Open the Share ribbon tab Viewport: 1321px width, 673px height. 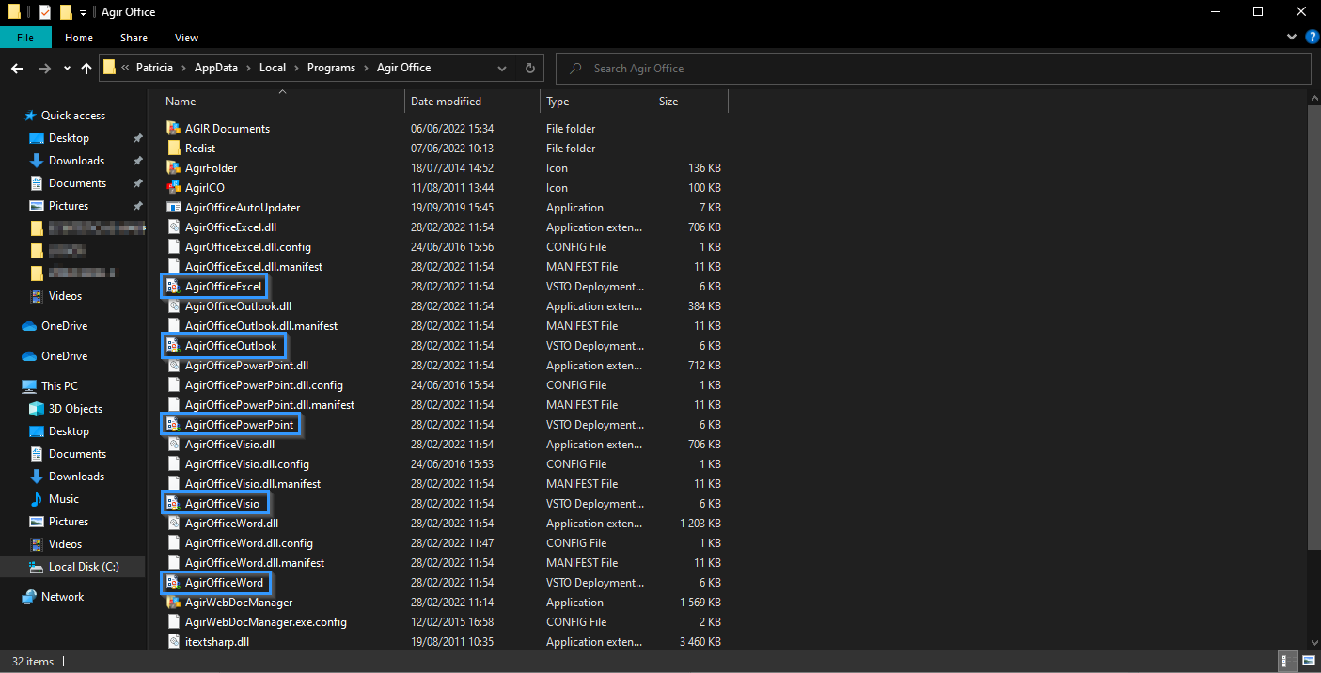tap(134, 38)
